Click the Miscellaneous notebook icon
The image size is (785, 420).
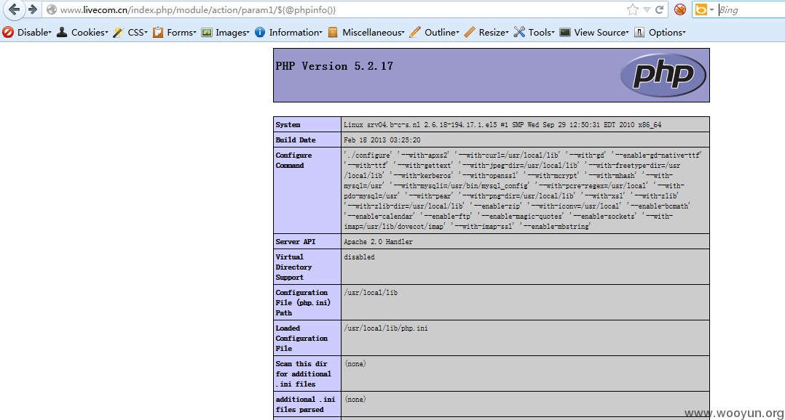tap(333, 32)
